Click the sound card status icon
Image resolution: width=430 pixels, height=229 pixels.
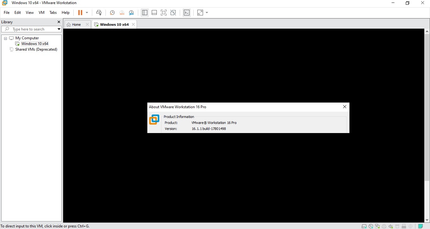coord(391,226)
